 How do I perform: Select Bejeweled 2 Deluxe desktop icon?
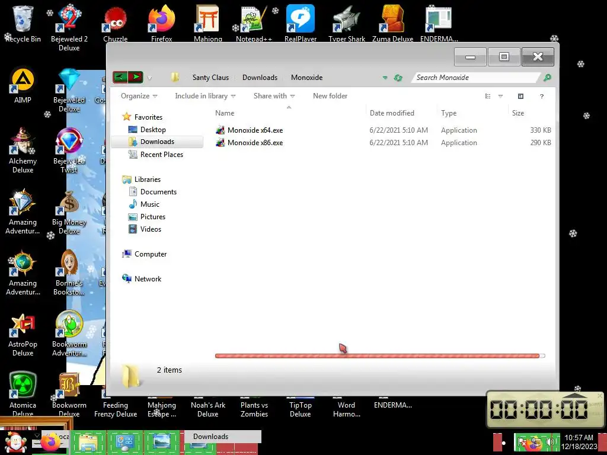tap(69, 28)
